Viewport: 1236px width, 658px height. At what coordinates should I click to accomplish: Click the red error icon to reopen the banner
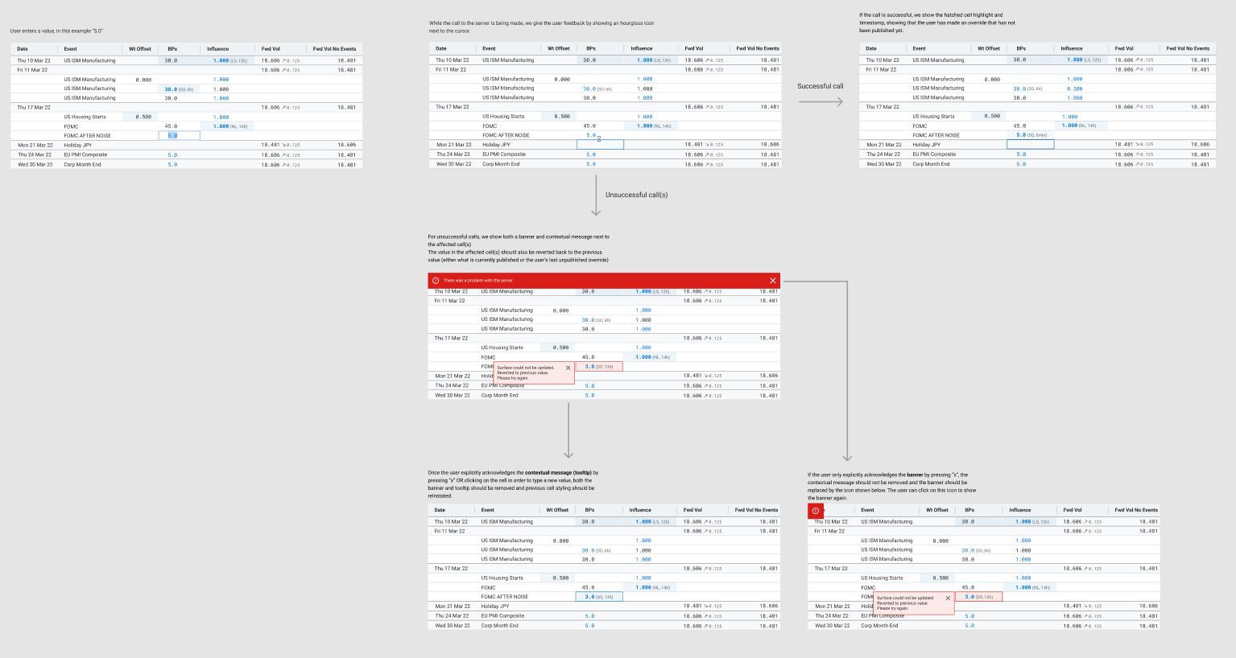816,510
